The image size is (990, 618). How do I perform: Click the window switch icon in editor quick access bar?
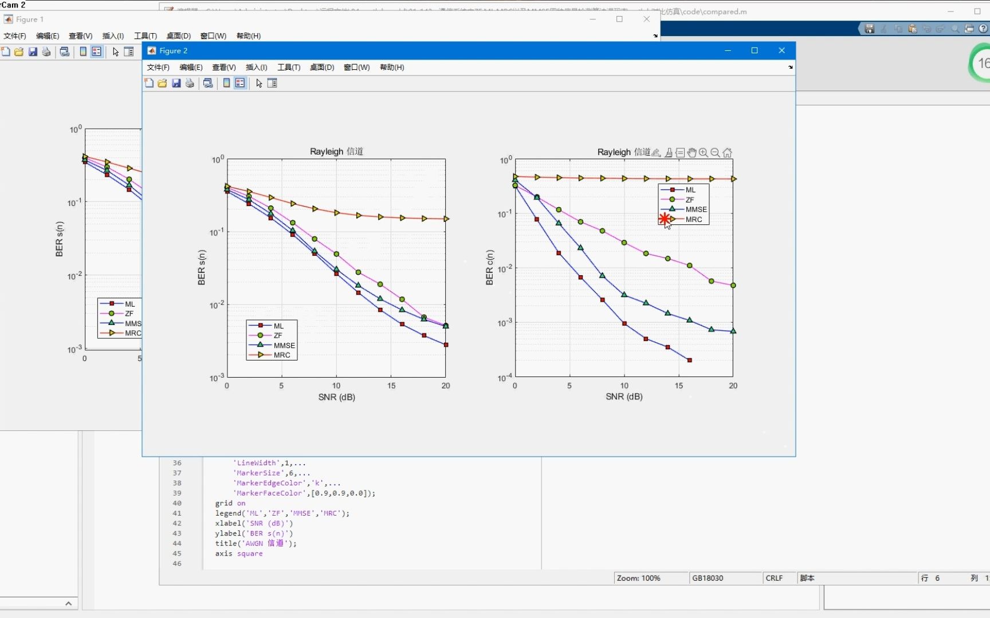(969, 29)
